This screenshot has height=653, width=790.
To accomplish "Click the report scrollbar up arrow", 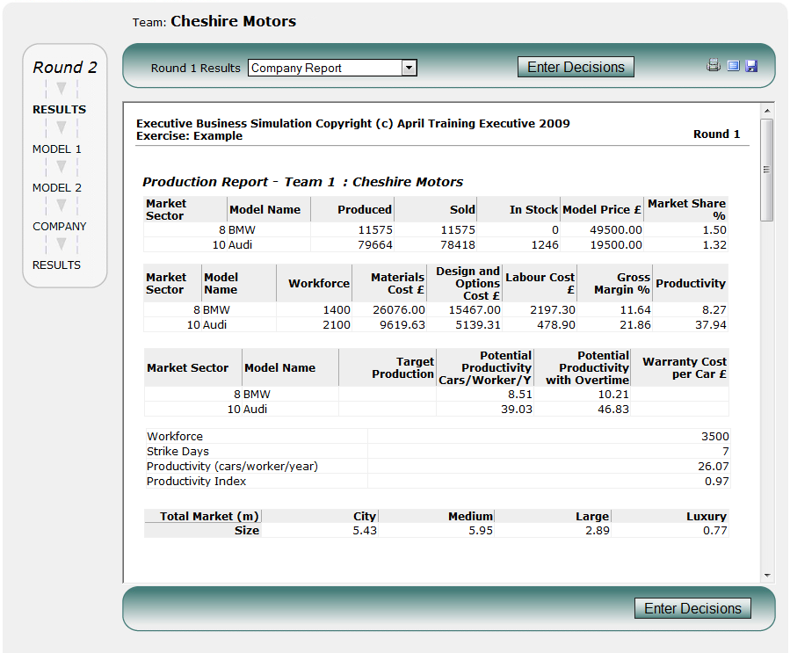I will coord(767,111).
